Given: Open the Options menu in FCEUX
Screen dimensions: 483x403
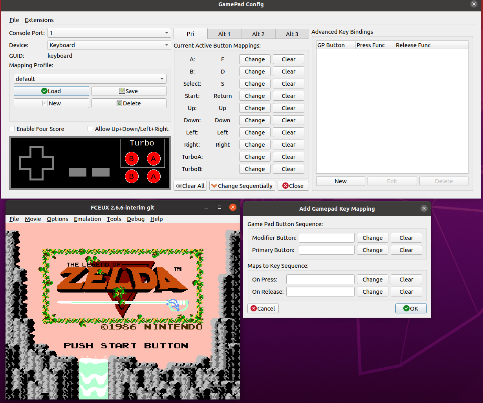Looking at the screenshot, I should [x=57, y=219].
